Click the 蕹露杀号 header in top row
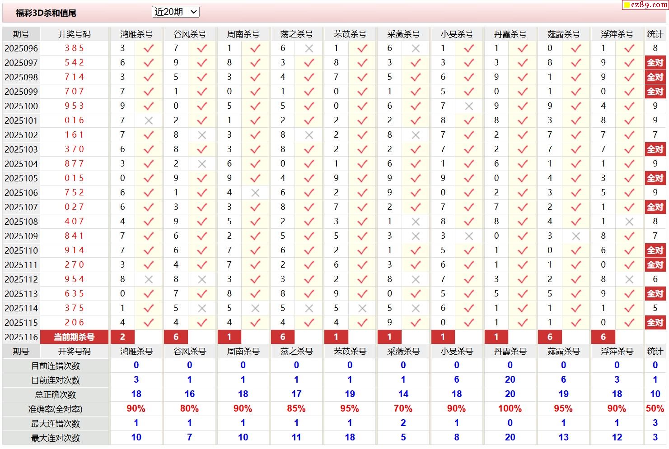This screenshot has height=449, width=669. [x=563, y=34]
